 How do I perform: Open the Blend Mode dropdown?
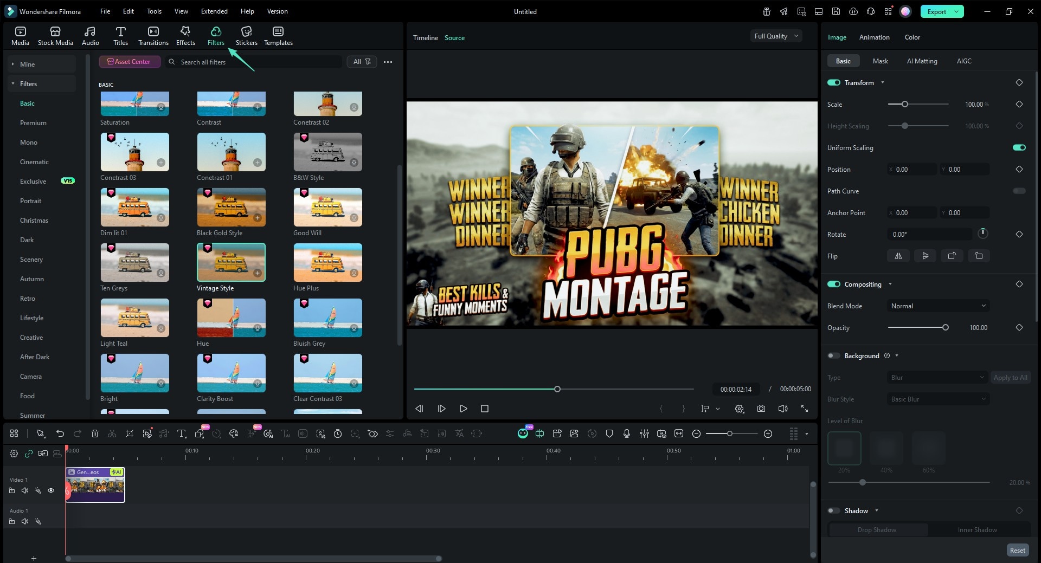(937, 306)
